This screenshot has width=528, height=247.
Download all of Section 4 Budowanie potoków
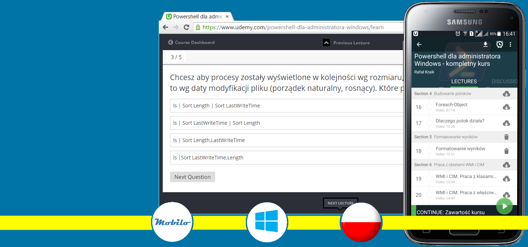pos(506,94)
